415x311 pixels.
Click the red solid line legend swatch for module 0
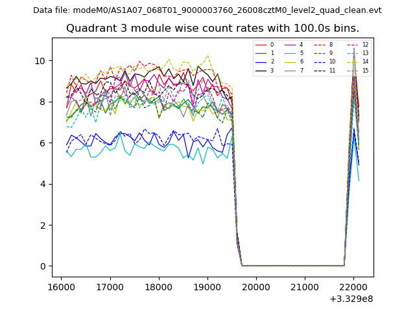pos(261,45)
